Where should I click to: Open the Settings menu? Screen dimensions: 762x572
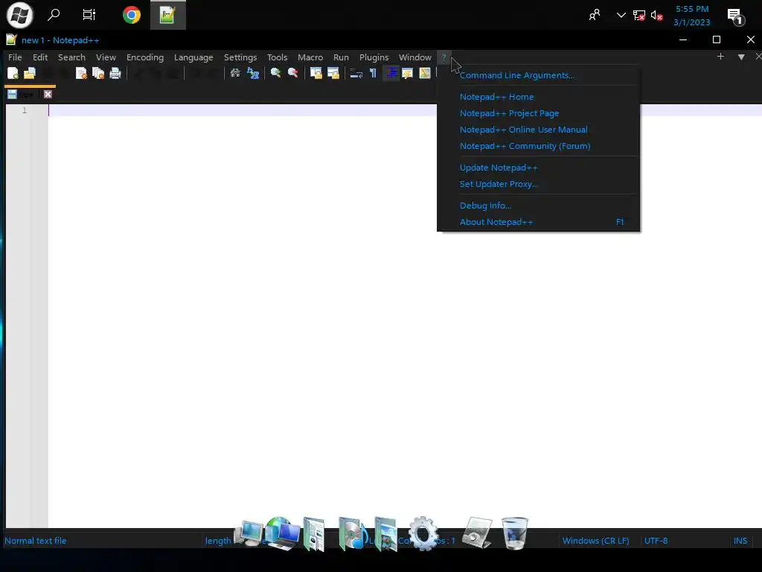pos(240,57)
